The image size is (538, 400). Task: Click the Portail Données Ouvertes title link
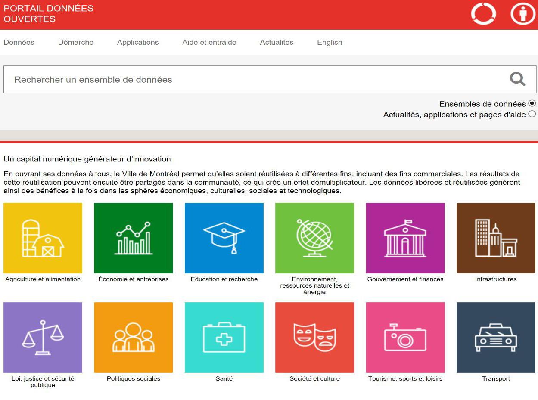point(48,14)
